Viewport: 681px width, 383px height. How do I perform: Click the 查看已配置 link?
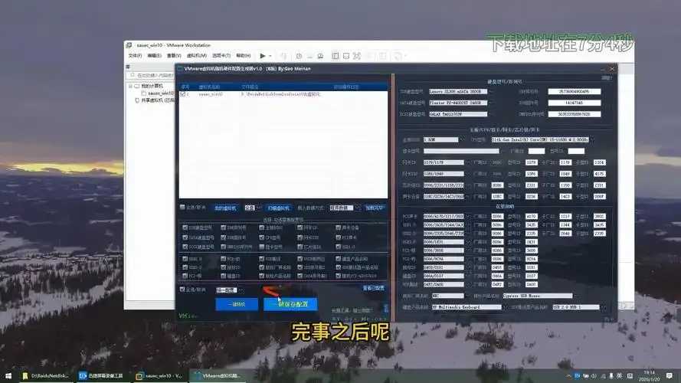click(x=374, y=288)
